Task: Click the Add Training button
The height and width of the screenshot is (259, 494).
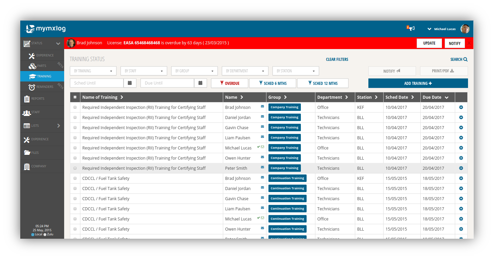Action: click(x=418, y=84)
